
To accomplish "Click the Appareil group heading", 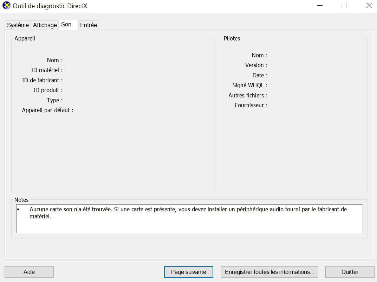I will [25, 38].
